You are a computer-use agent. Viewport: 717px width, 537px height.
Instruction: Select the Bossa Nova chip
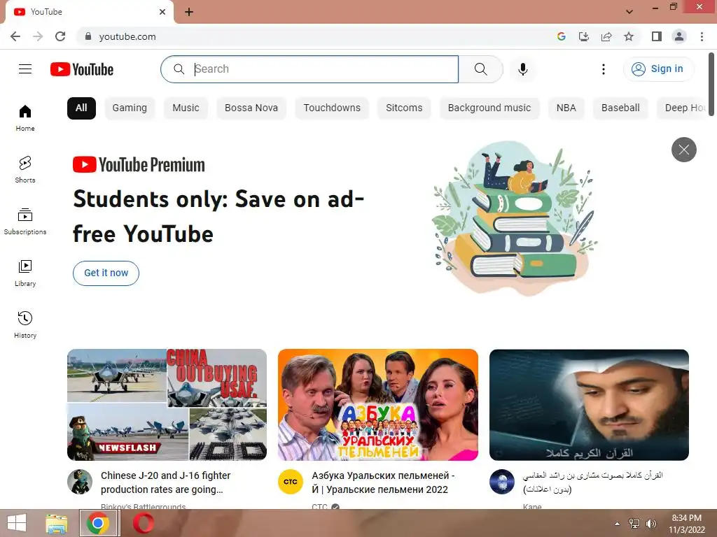click(251, 108)
